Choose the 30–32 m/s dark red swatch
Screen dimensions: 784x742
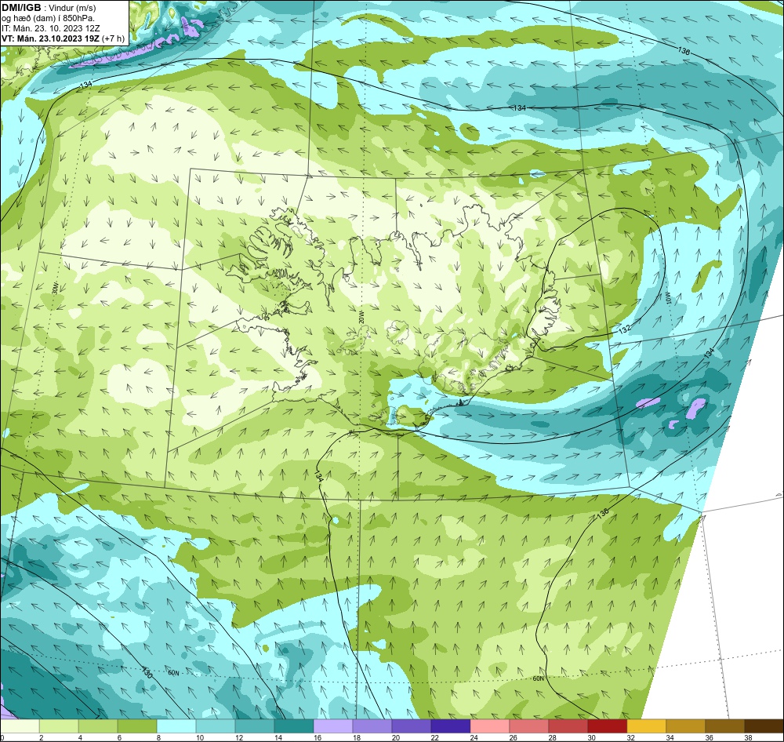coord(608,726)
